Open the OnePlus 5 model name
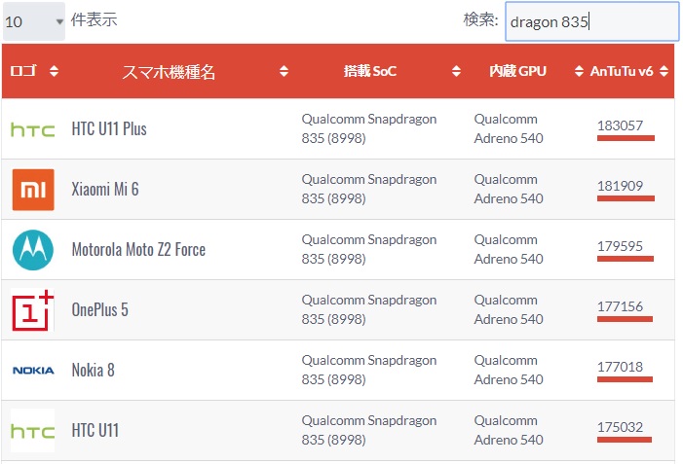 (x=99, y=309)
